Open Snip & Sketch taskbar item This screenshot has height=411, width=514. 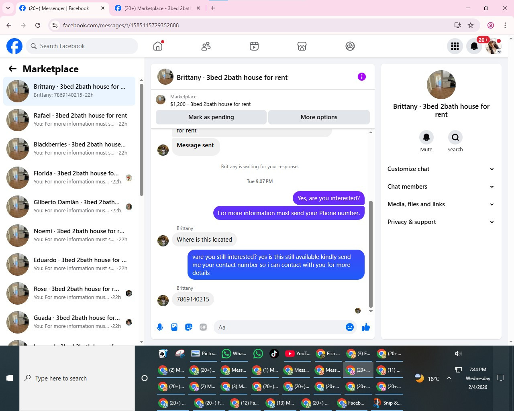pyautogui.click(x=388, y=403)
